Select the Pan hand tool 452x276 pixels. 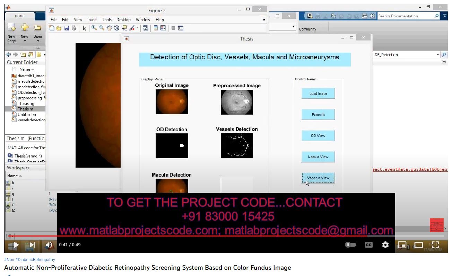click(109, 28)
